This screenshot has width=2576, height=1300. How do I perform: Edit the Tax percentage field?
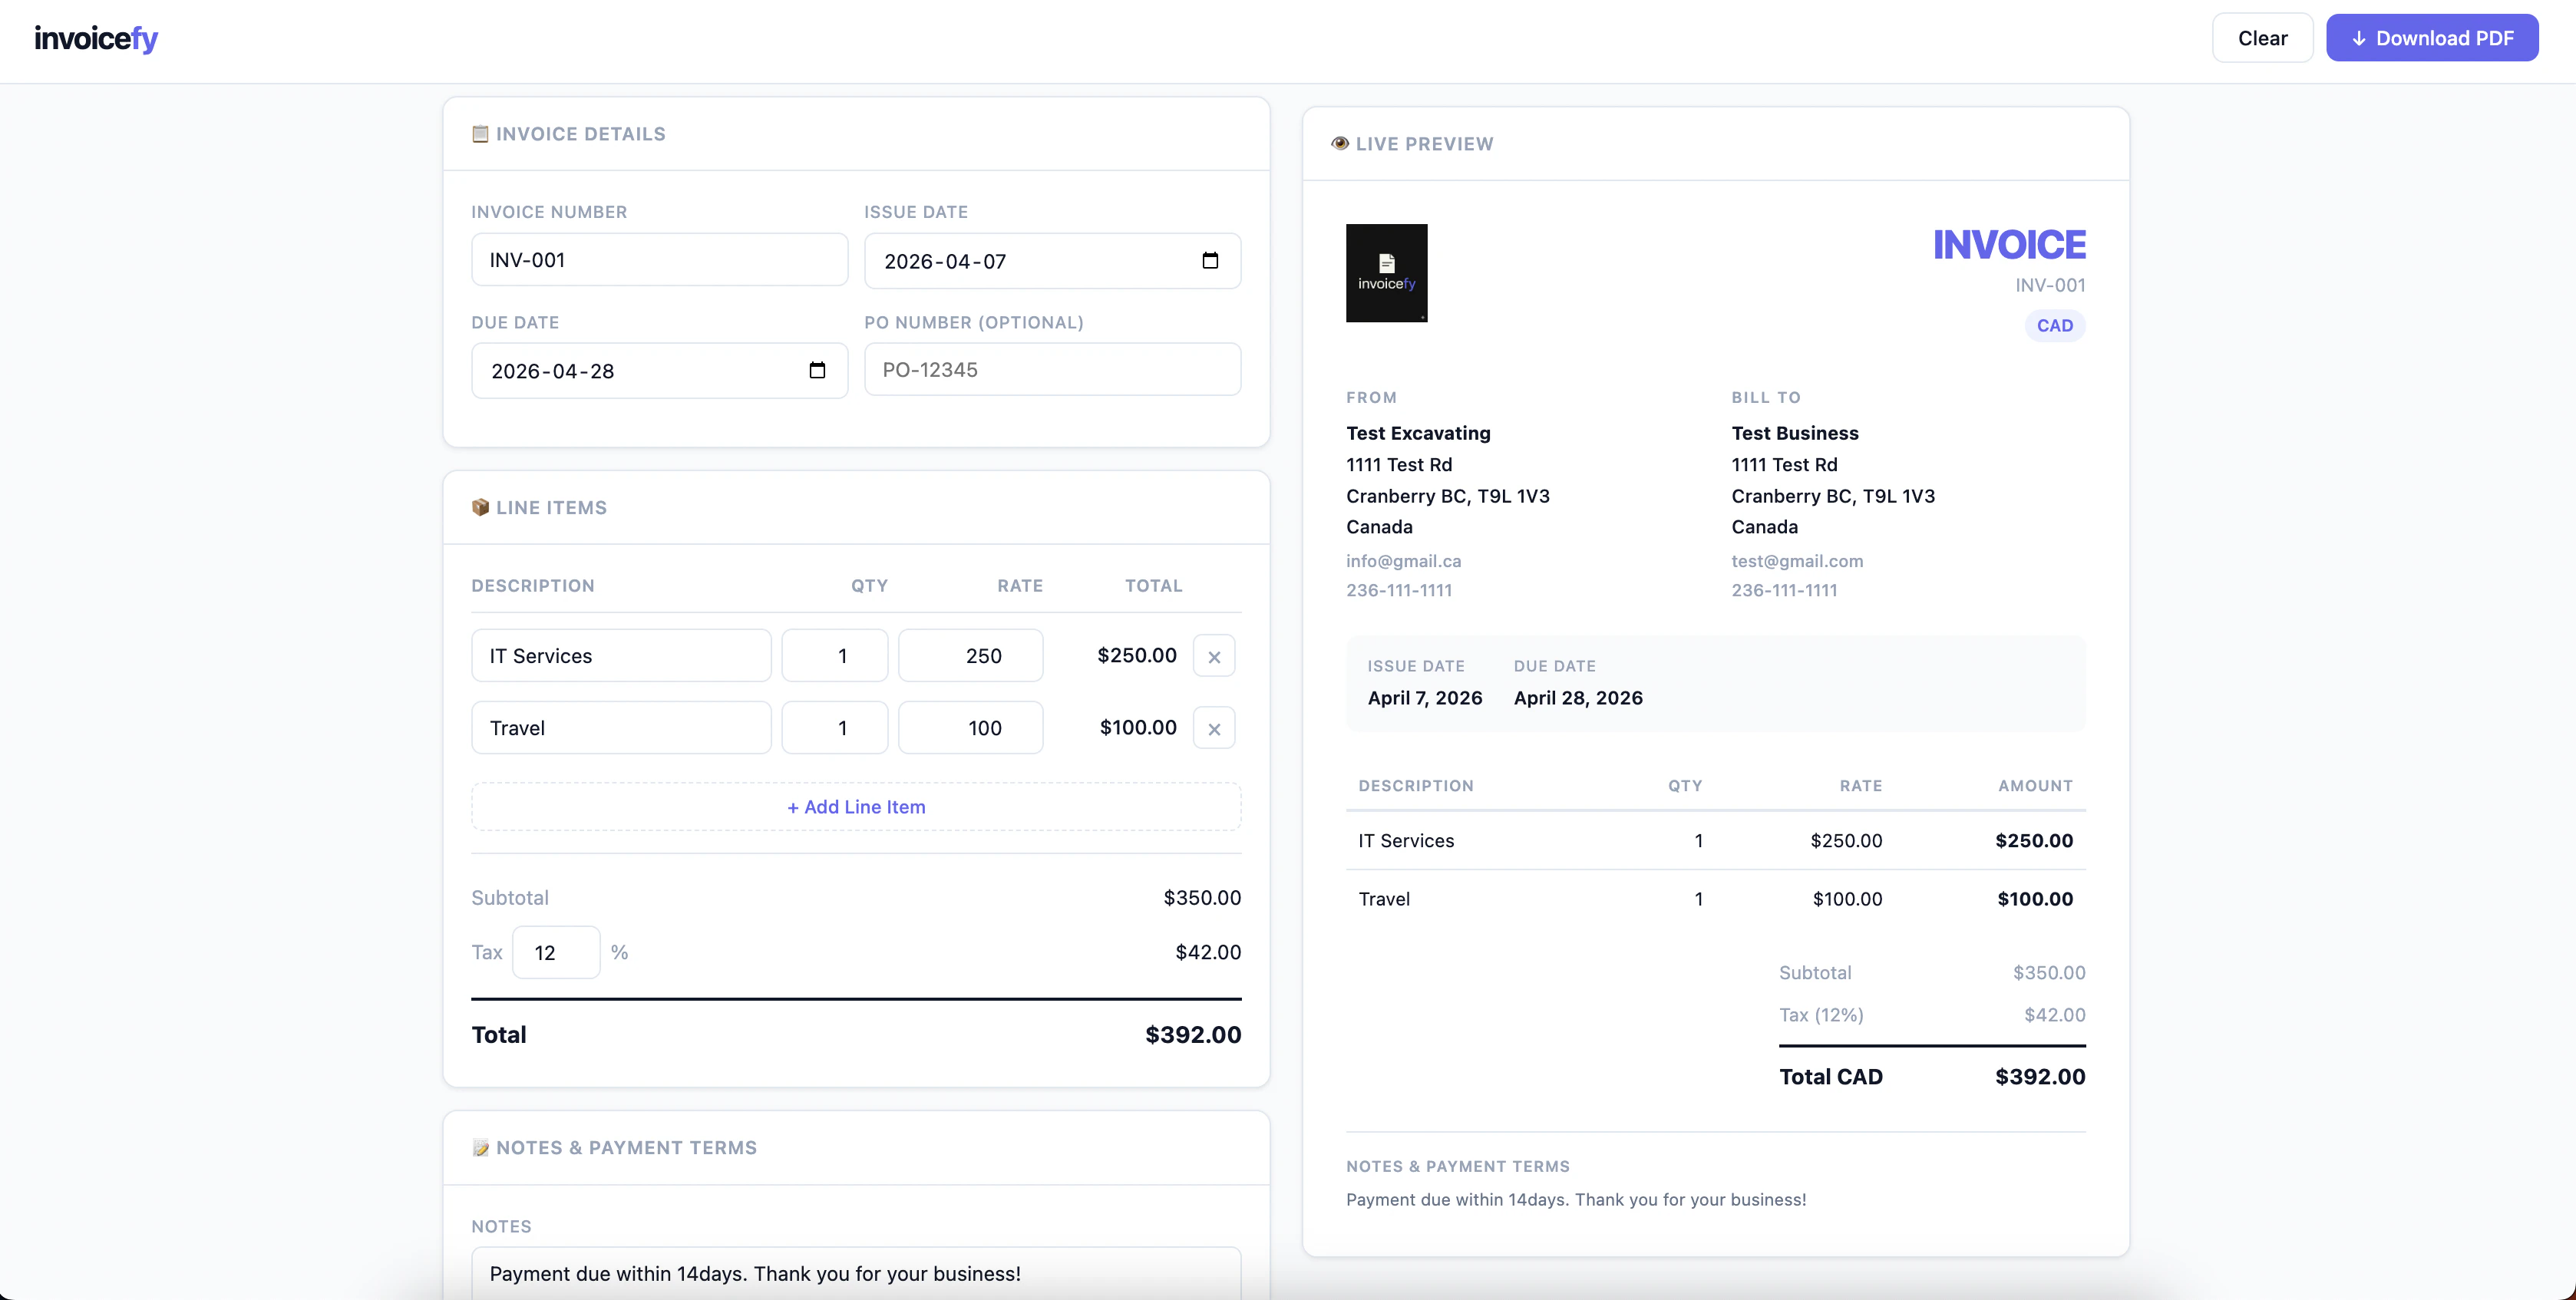tap(556, 953)
